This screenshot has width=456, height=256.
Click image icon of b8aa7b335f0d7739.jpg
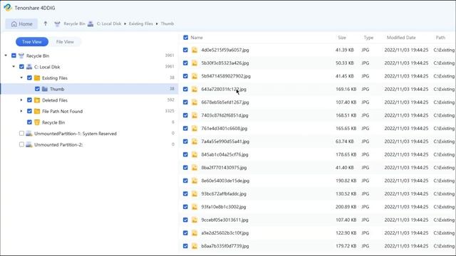pyautogui.click(x=195, y=246)
